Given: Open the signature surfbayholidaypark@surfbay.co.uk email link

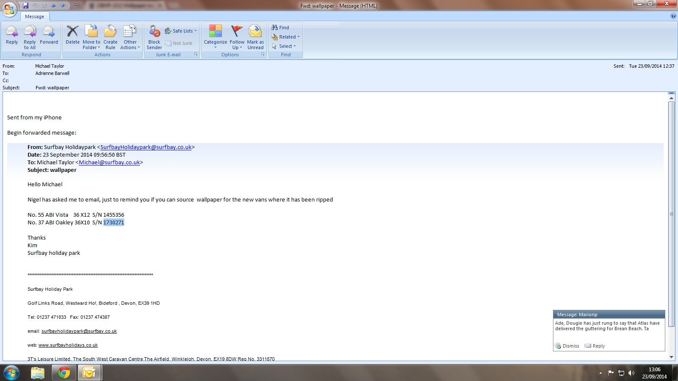Looking at the screenshot, I should coord(79,331).
